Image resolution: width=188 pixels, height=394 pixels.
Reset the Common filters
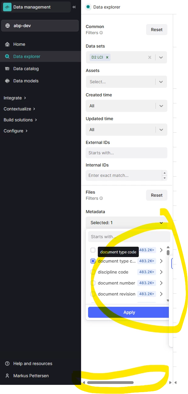(x=157, y=30)
